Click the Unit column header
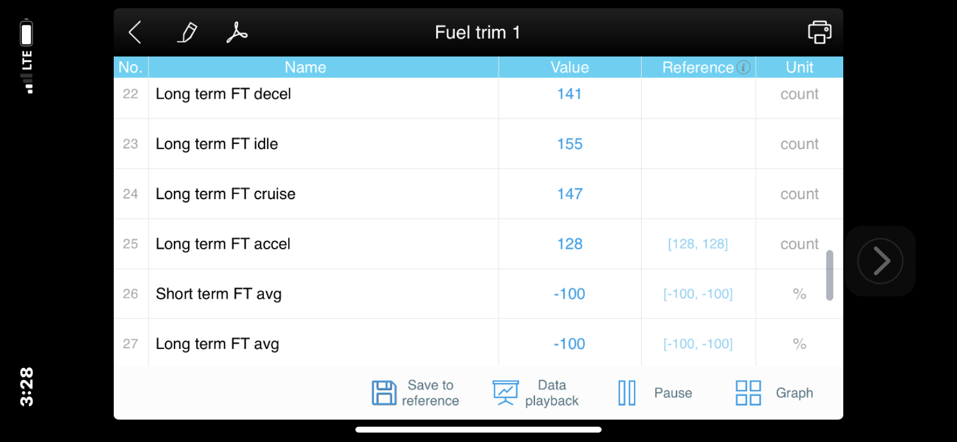 tap(799, 67)
